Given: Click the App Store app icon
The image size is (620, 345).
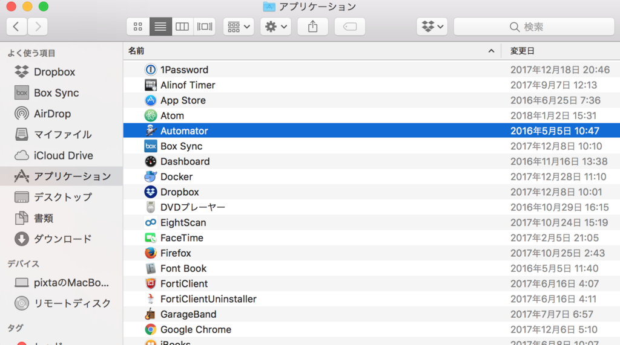Looking at the screenshot, I should point(150,100).
